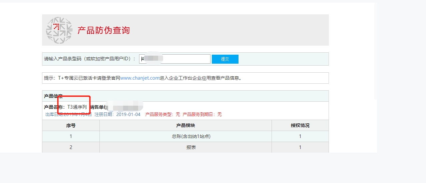This screenshot has width=426, height=183.
Task: Click the Chanjet logo in header
Action: 59,30
